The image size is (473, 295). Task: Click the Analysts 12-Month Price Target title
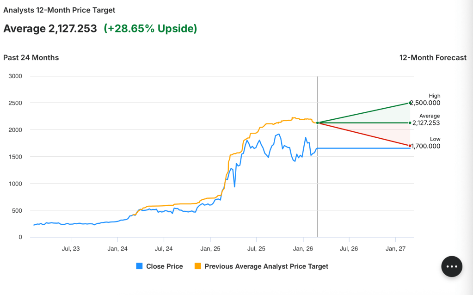coord(59,10)
